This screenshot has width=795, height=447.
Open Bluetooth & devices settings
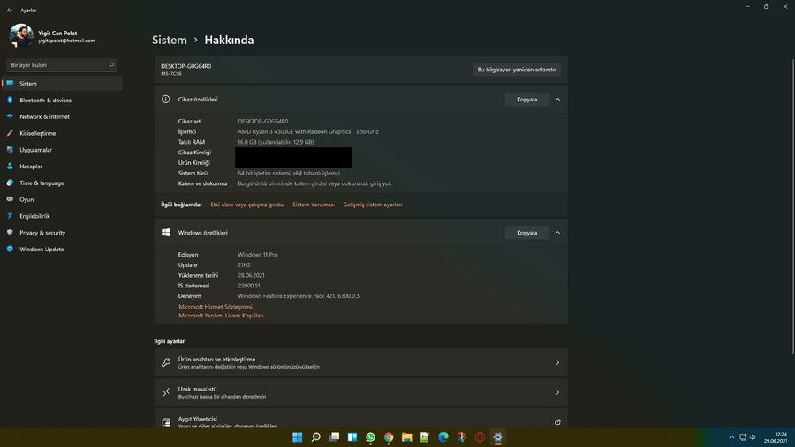point(62,101)
